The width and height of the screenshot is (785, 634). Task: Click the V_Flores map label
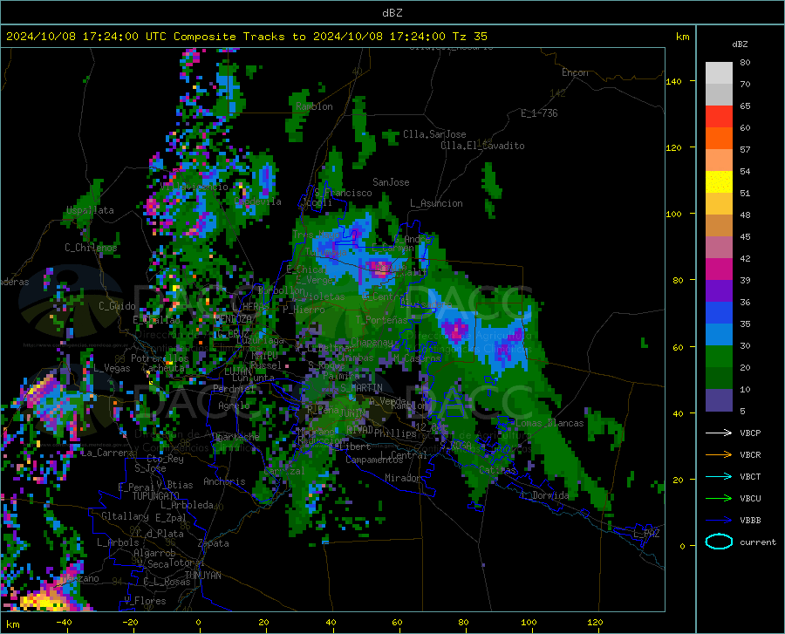click(145, 601)
